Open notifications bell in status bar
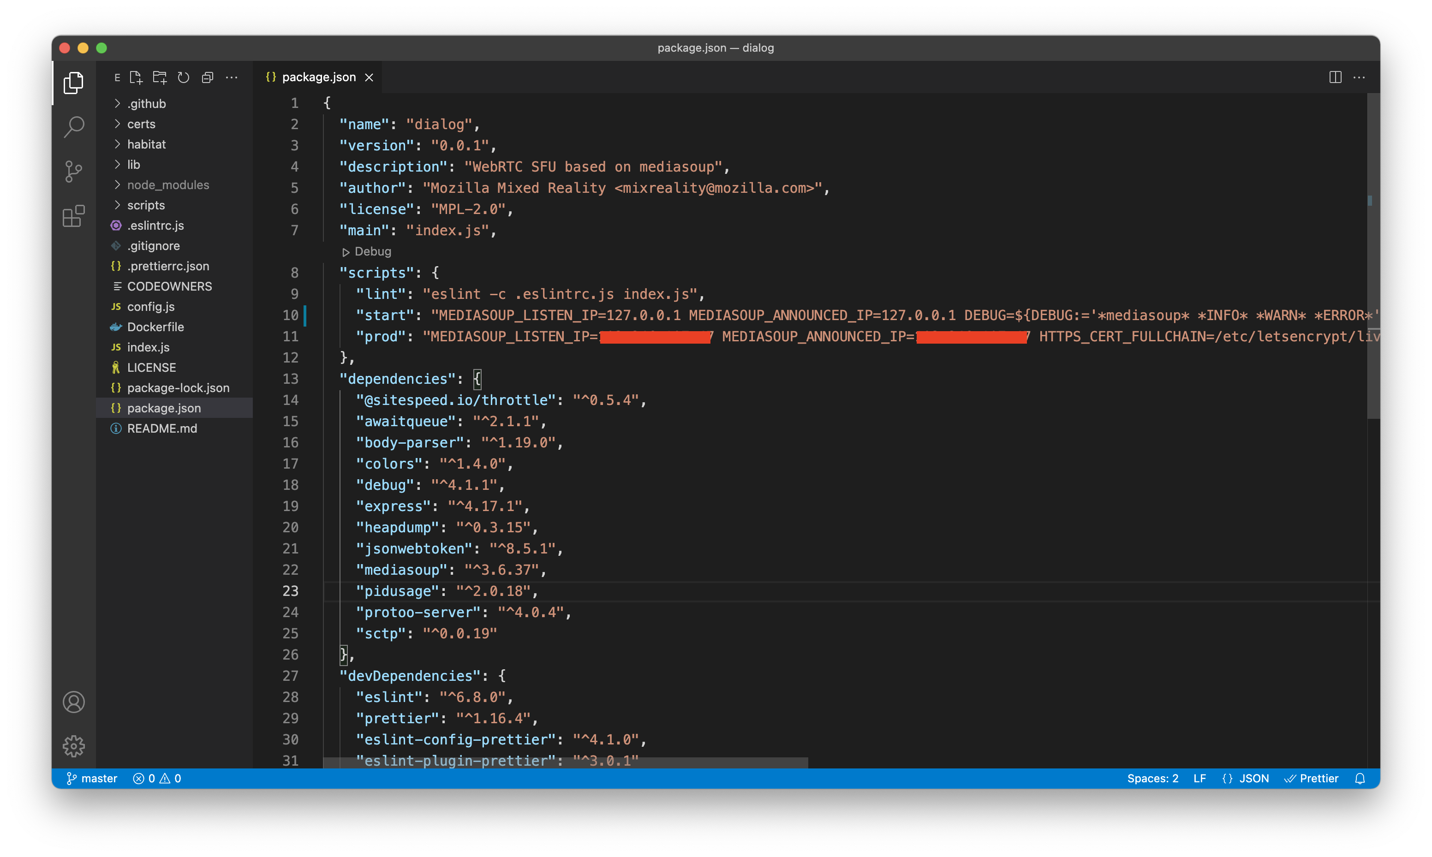1432x857 pixels. click(1360, 779)
